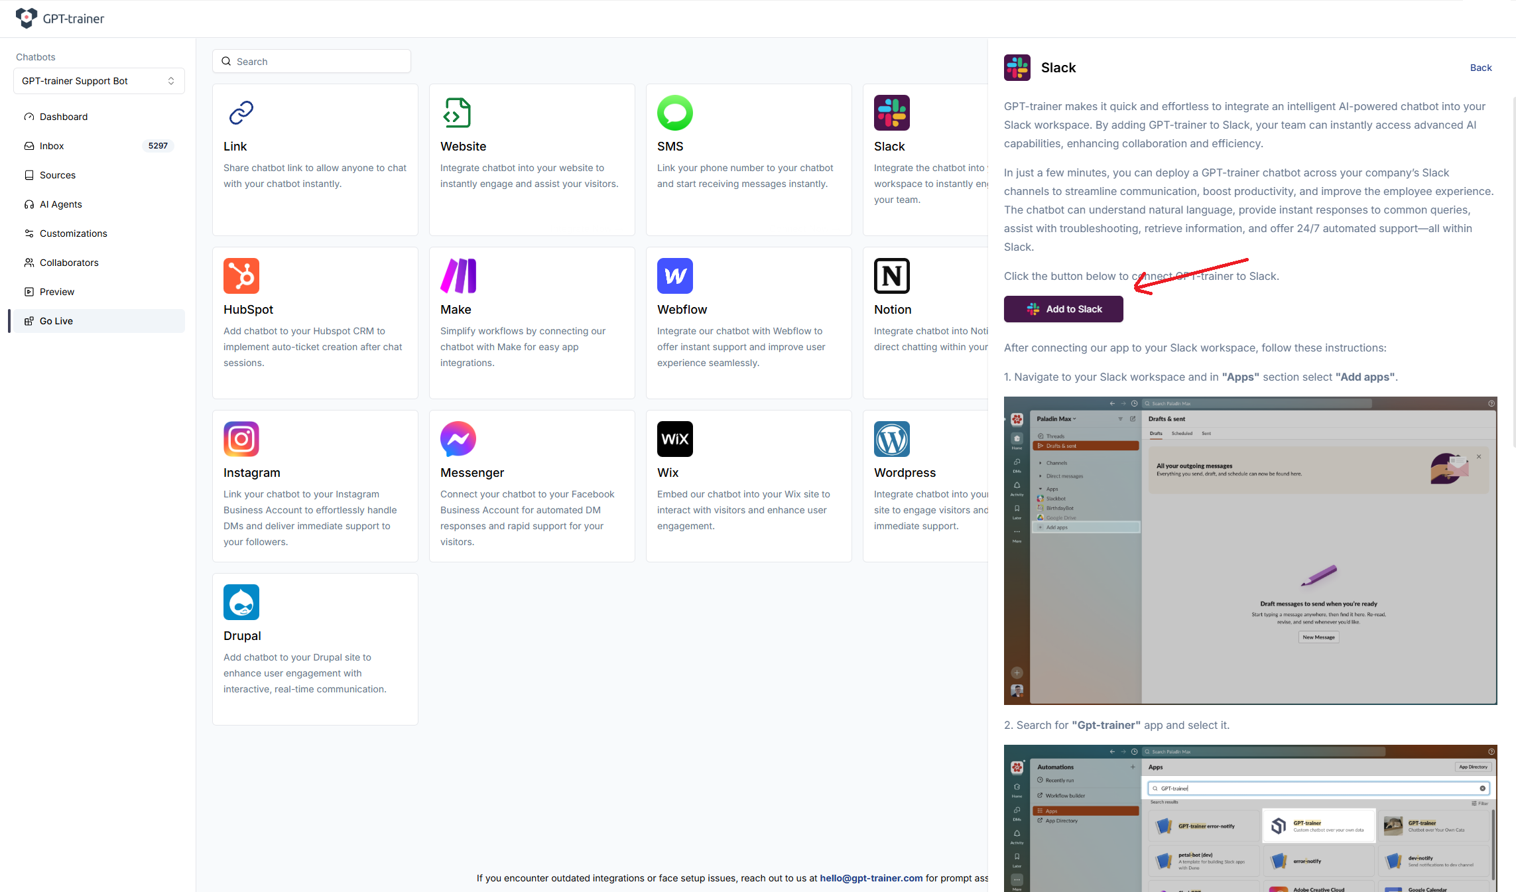This screenshot has height=892, width=1516.
Task: Click the Instagram integration icon
Action: [x=241, y=439]
